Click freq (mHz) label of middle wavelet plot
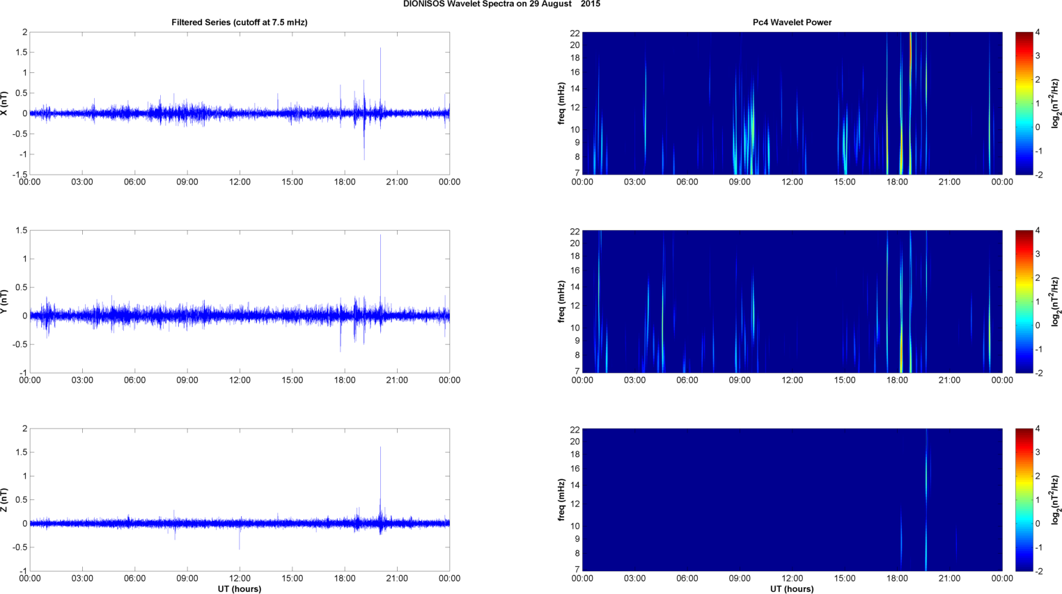Viewport: 1062px width, 594px height. [x=561, y=301]
